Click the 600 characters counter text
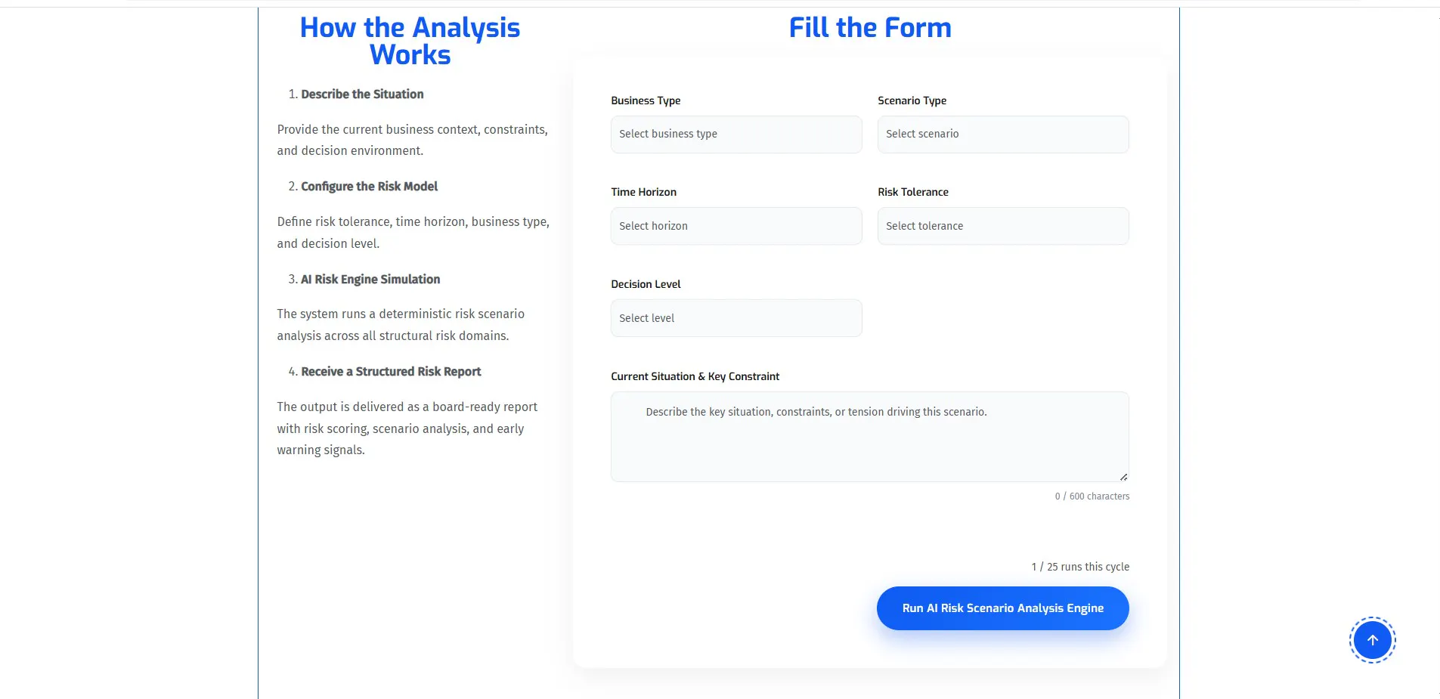The height and width of the screenshot is (699, 1440). point(1092,496)
